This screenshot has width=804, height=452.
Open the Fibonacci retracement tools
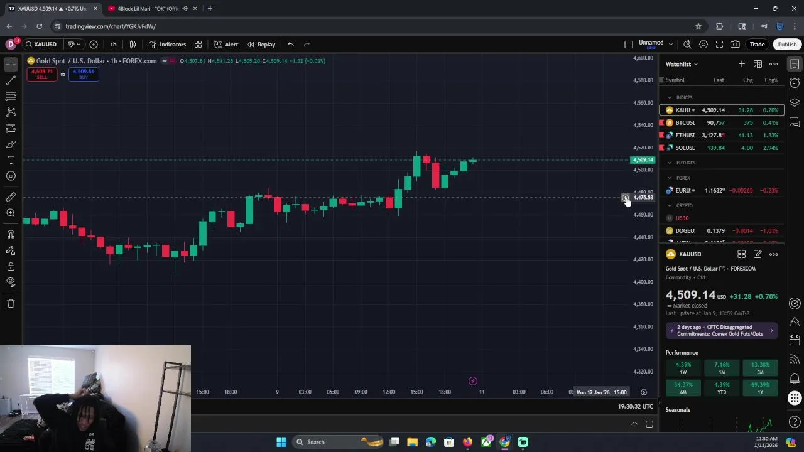(x=11, y=96)
